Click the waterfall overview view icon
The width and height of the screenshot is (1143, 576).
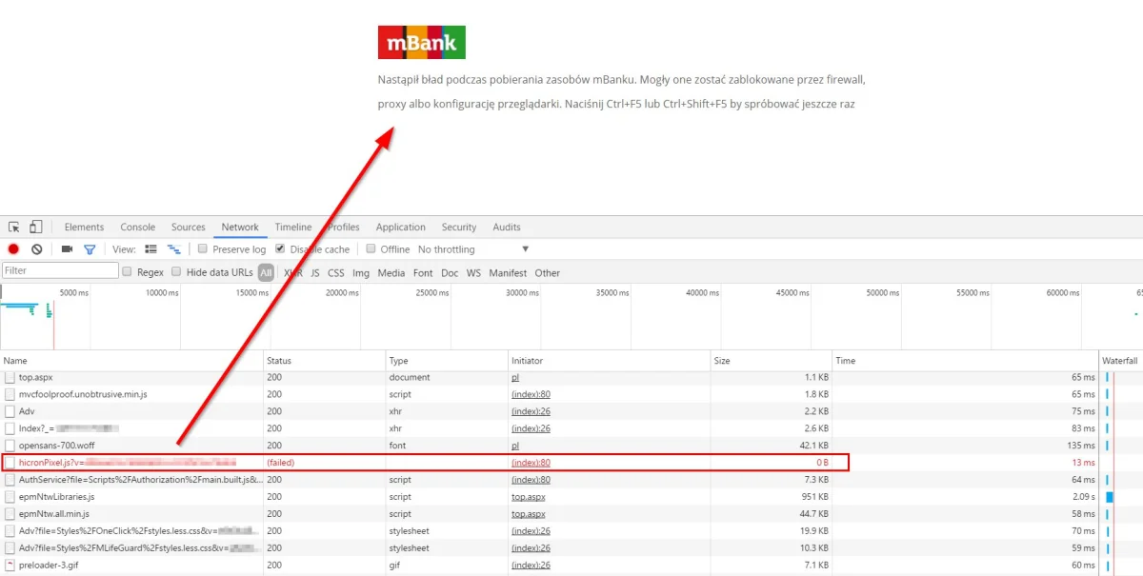(173, 249)
